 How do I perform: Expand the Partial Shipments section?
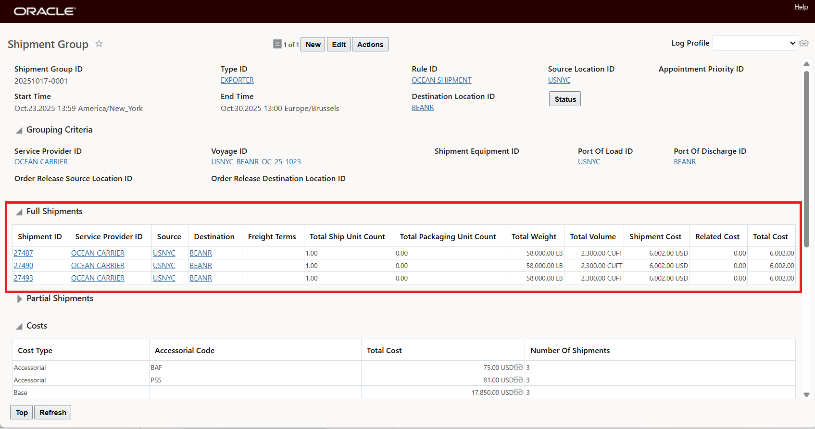coord(19,299)
